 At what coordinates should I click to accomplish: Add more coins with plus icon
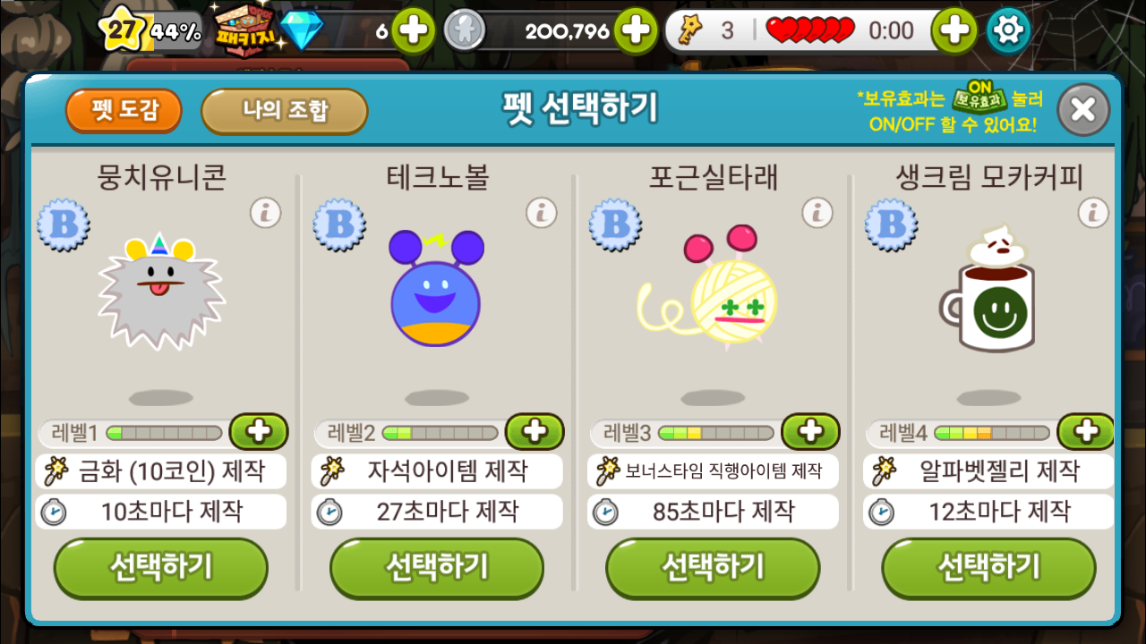pos(635,30)
